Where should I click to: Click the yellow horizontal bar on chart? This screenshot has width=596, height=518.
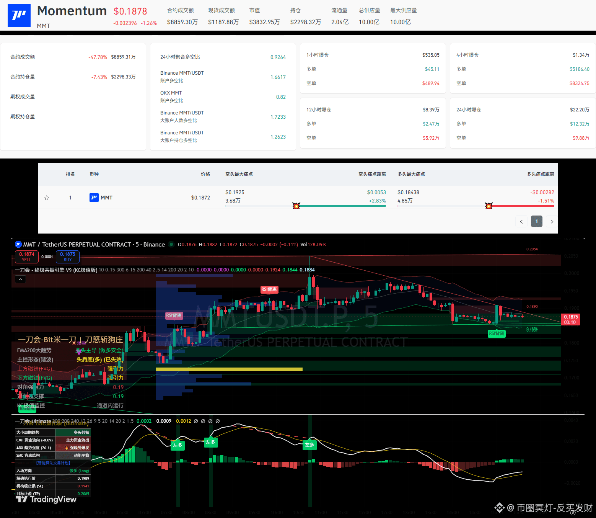(229, 369)
